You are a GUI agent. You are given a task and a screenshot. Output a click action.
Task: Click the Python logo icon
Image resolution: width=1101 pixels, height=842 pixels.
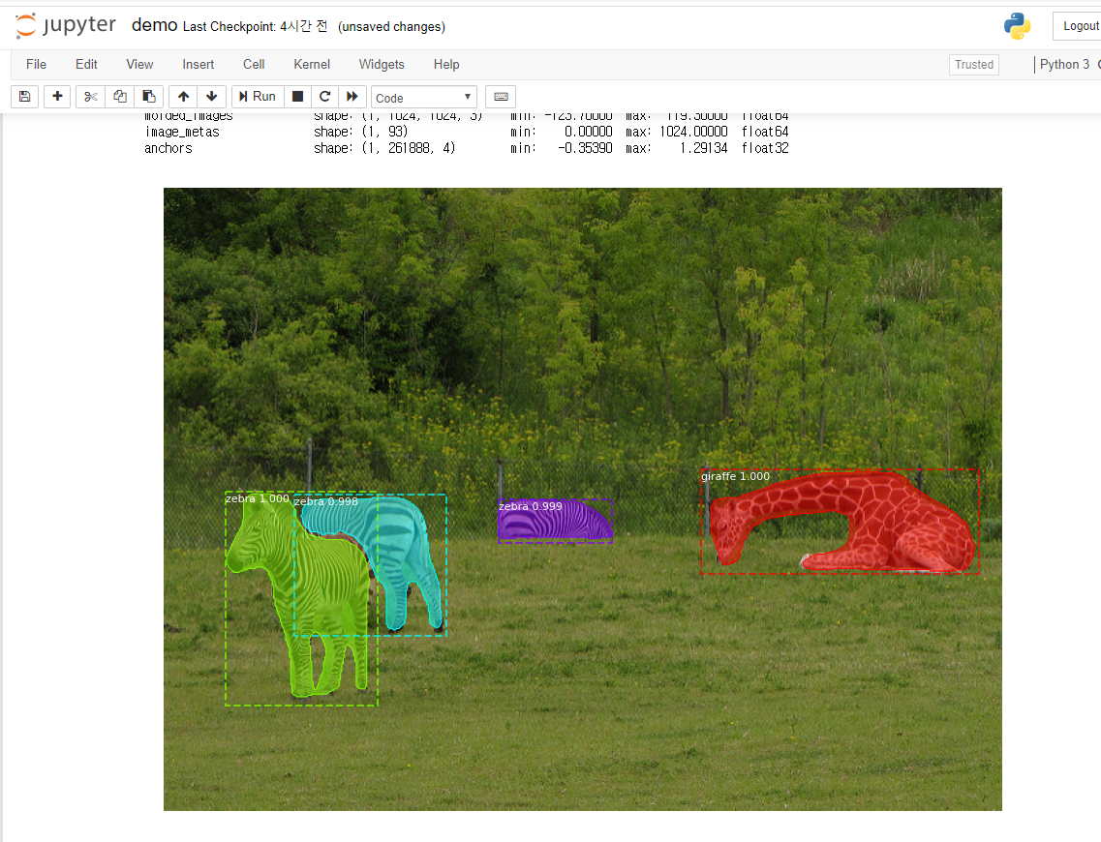(x=1017, y=26)
